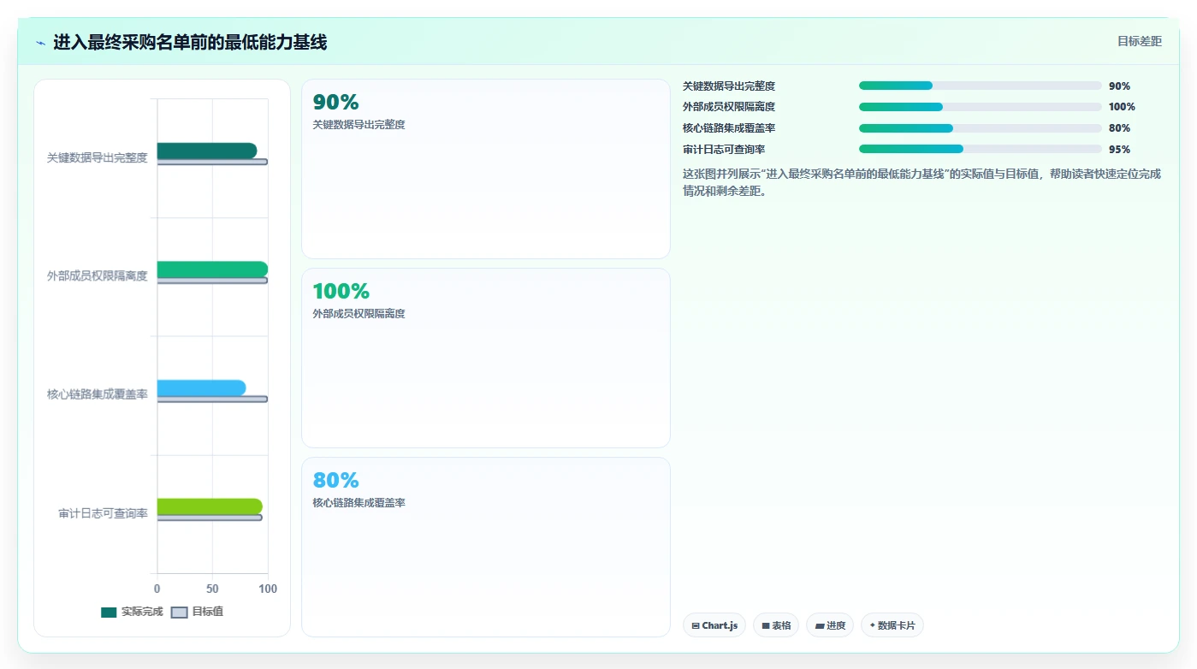
Task: Click the 外部成员权限隔离度 chart axis label
Action: coord(98,276)
